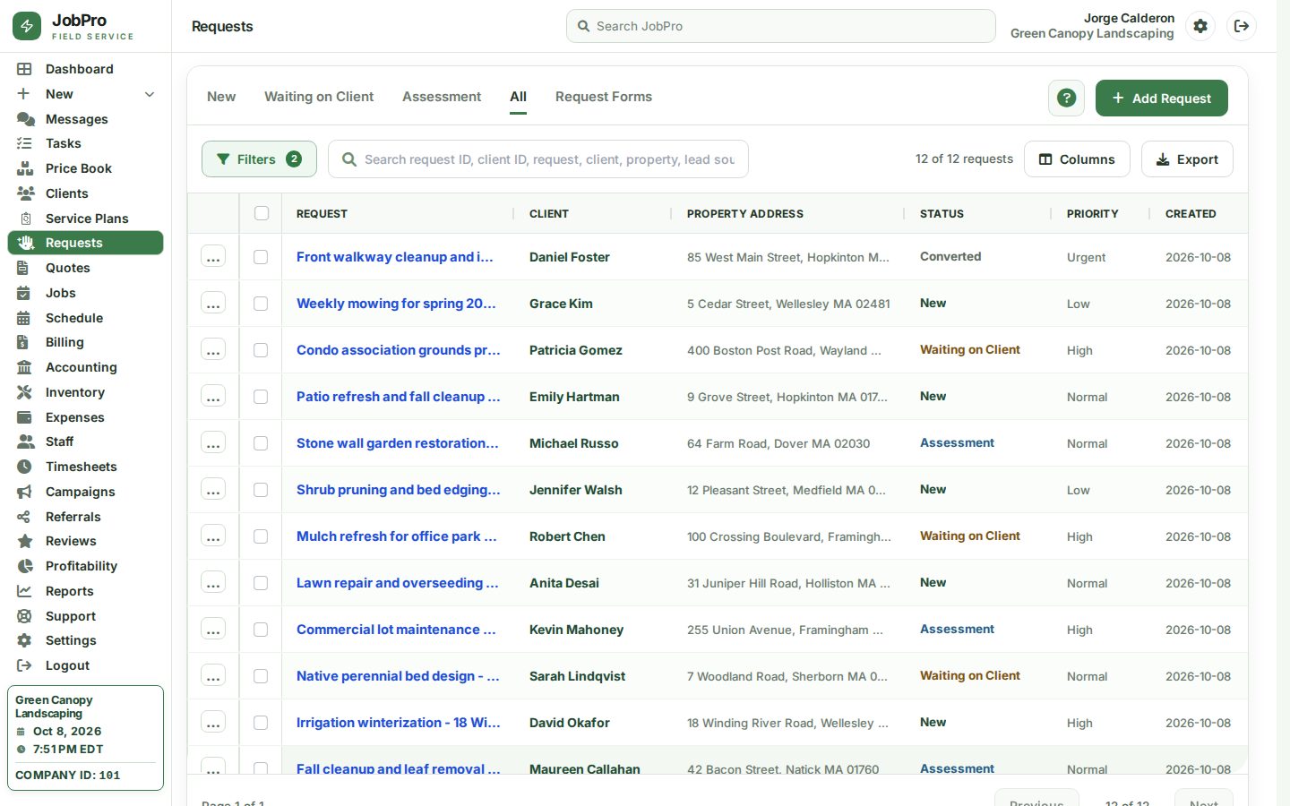This screenshot has width=1290, height=806.
Task: Sort by the Status column header
Action: coord(942,214)
